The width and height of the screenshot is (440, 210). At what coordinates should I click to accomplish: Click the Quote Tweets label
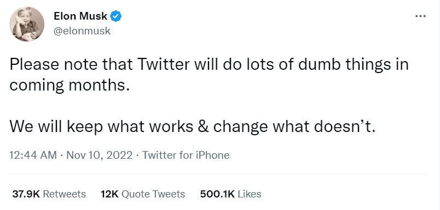(153, 194)
